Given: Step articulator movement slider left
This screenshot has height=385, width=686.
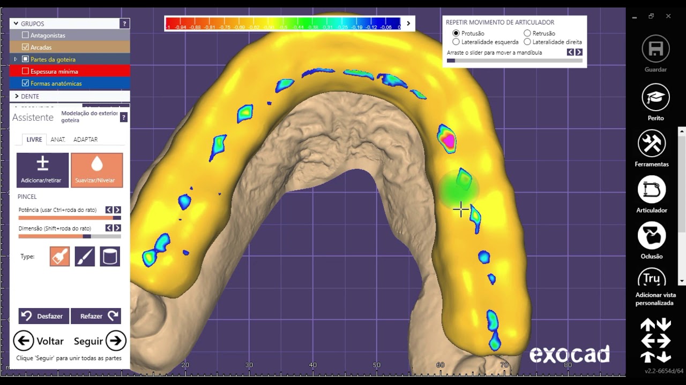Looking at the screenshot, I should 571,52.
